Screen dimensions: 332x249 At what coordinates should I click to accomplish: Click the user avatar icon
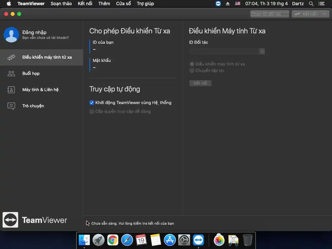[x=11, y=35]
